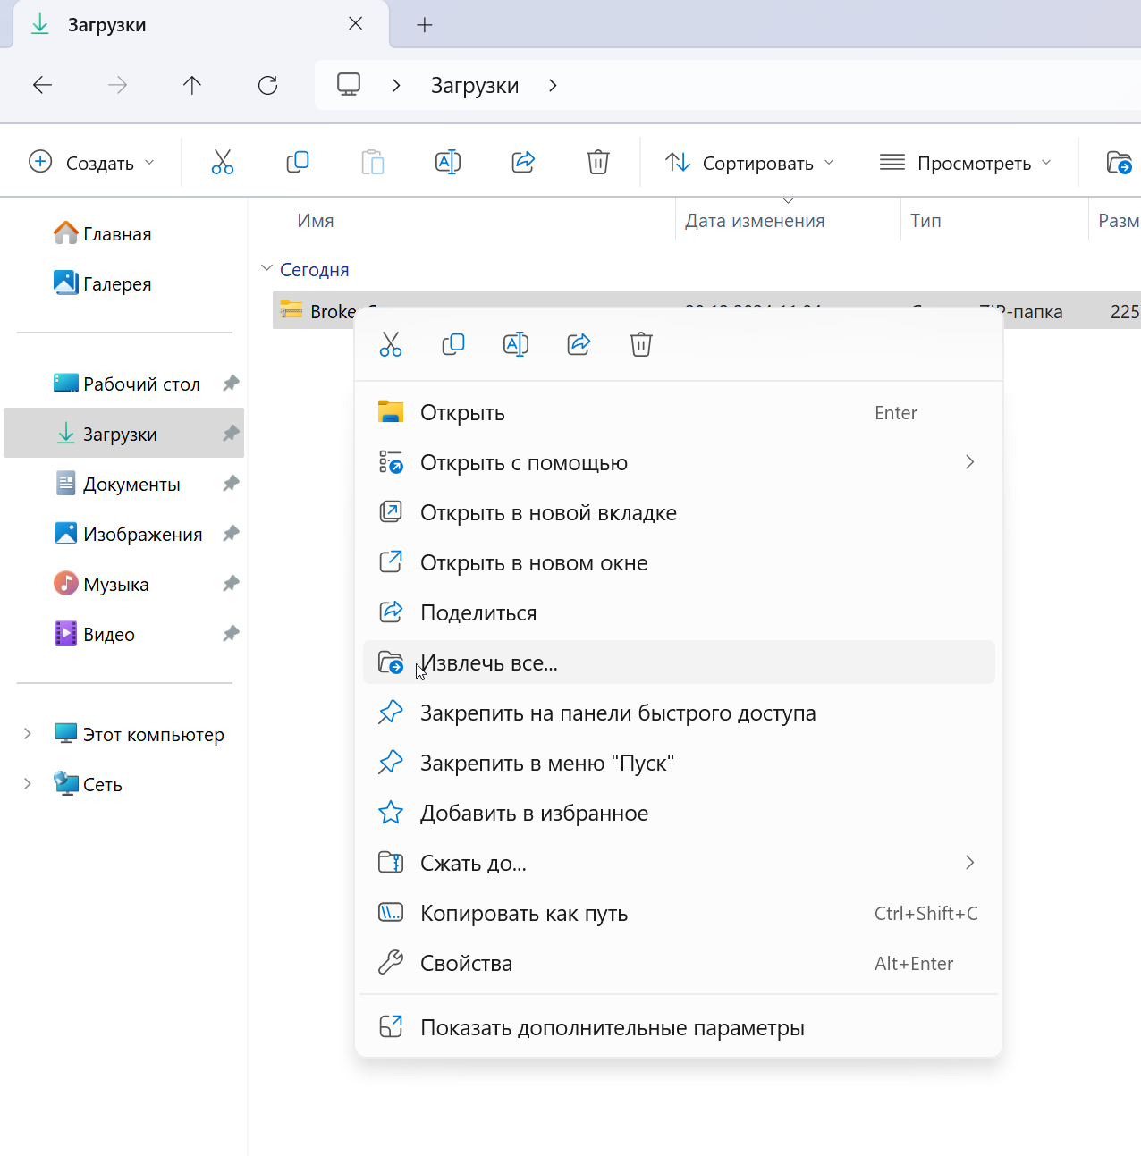
Task: Unpin Документы using its pin icon
Action: 231,484
